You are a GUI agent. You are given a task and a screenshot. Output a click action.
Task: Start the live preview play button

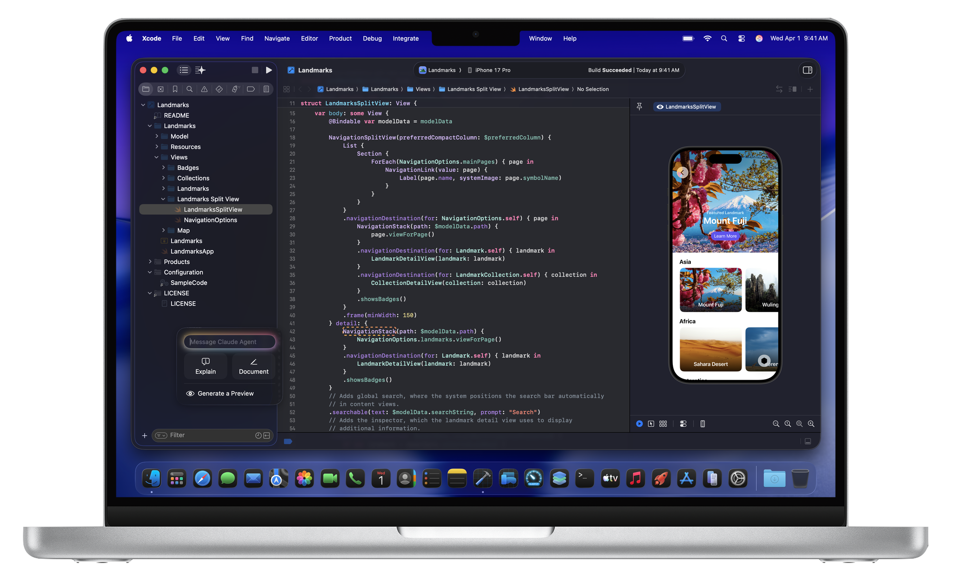(639, 423)
